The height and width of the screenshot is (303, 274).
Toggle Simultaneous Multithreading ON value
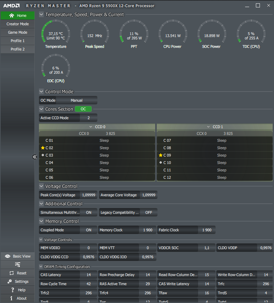pyautogui.click(x=89, y=212)
